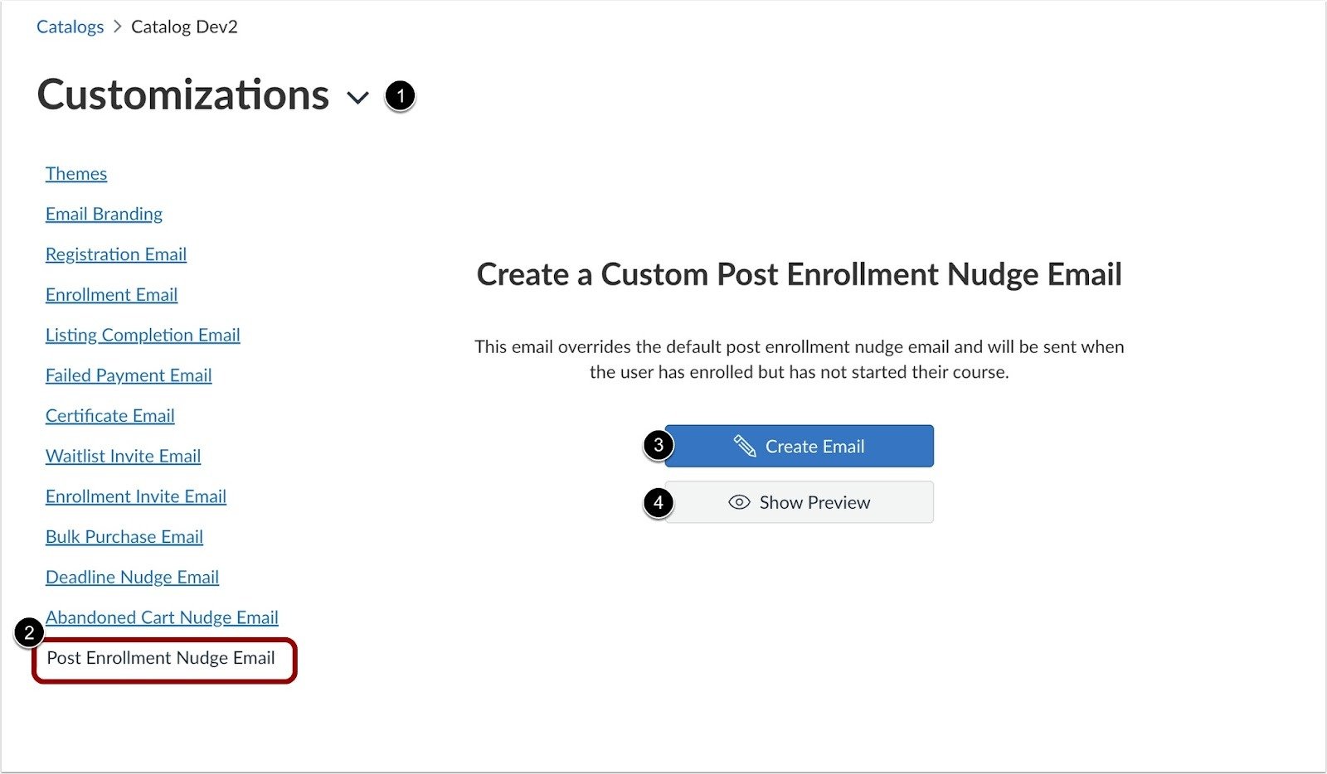Select Registration Email from the sidebar
1327x774 pixels.
coord(115,254)
